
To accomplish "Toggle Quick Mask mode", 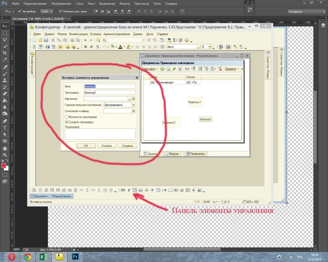I will (5, 175).
